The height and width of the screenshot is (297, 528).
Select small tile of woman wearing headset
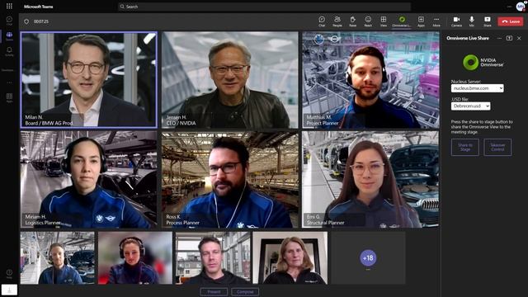pos(135,257)
